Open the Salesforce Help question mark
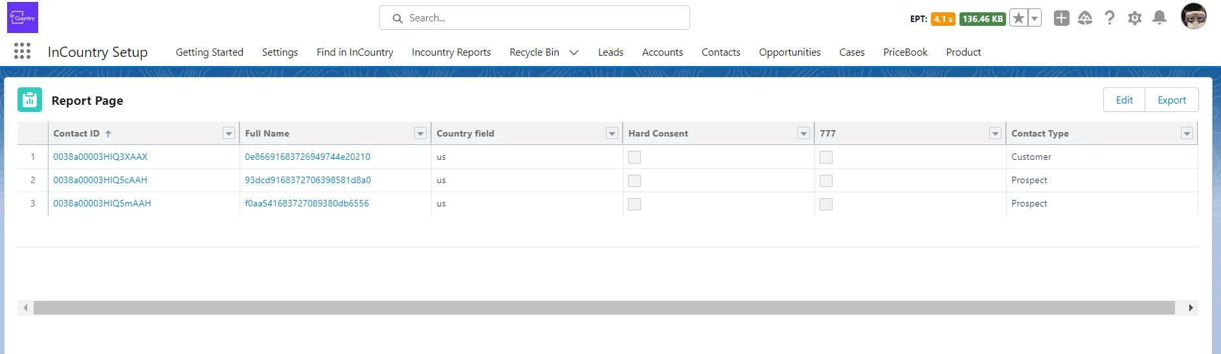Viewport: 1221px width, 354px height. [x=1110, y=18]
